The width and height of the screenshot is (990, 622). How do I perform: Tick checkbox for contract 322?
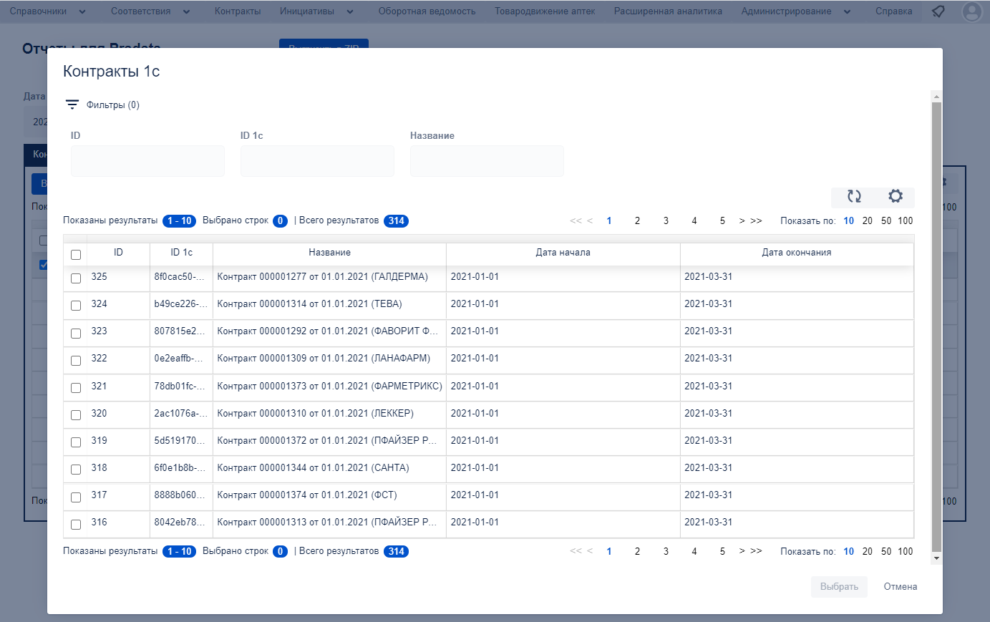[x=76, y=360]
